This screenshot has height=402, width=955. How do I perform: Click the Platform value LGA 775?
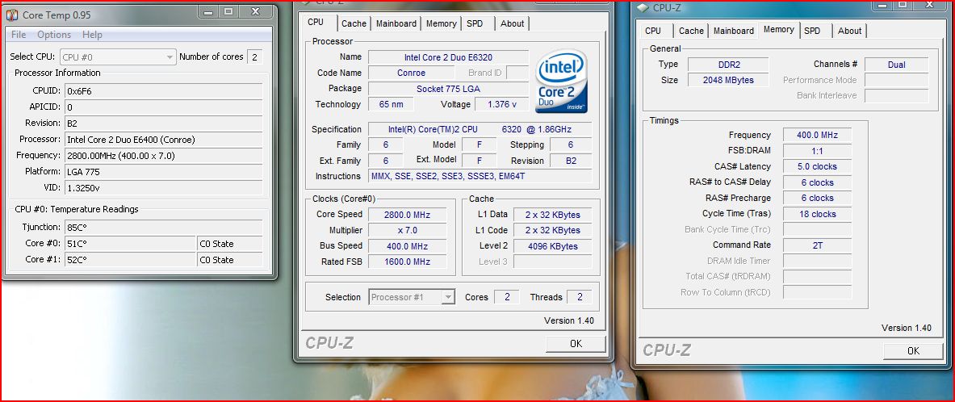click(164, 172)
